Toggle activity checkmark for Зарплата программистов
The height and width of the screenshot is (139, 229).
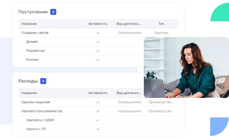(x=98, y=111)
